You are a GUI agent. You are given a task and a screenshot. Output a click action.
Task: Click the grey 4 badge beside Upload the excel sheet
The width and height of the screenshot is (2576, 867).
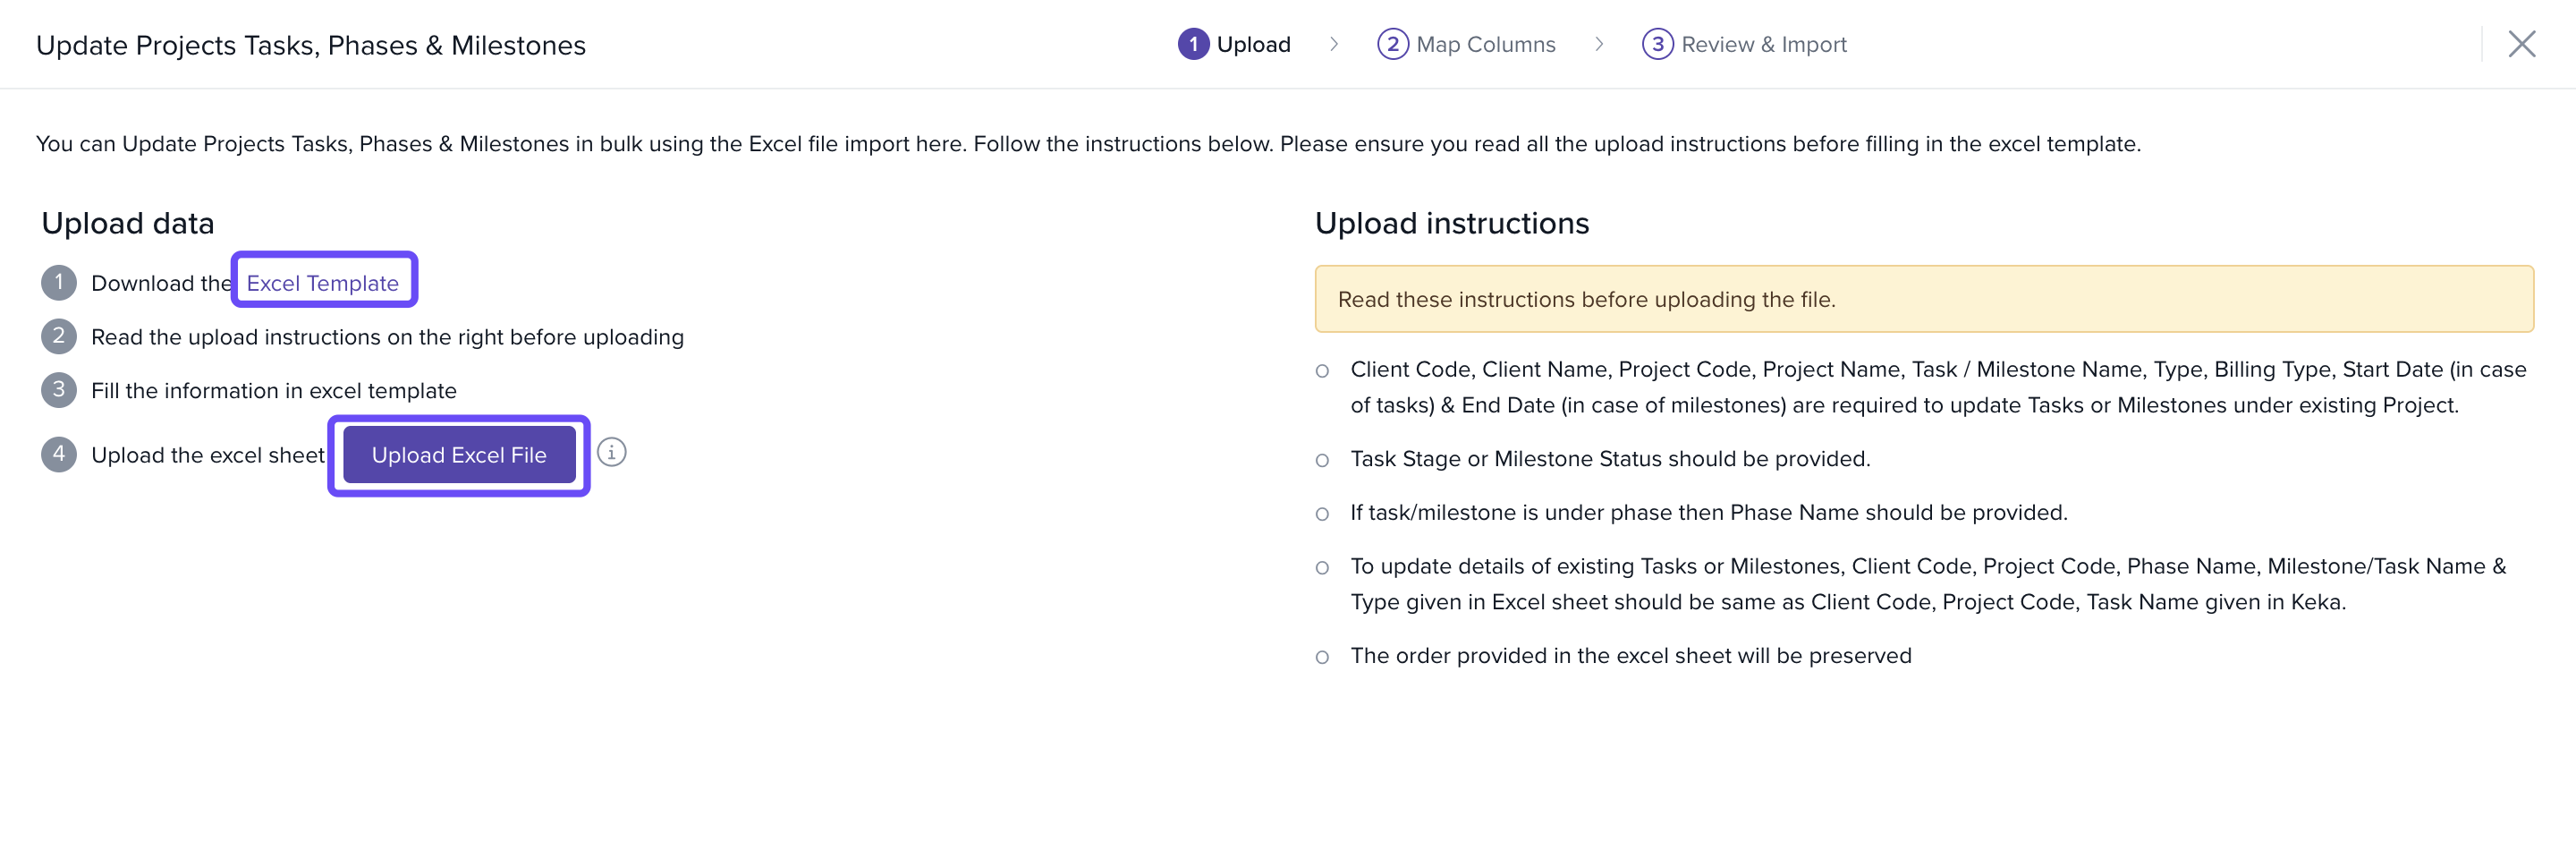[59, 454]
